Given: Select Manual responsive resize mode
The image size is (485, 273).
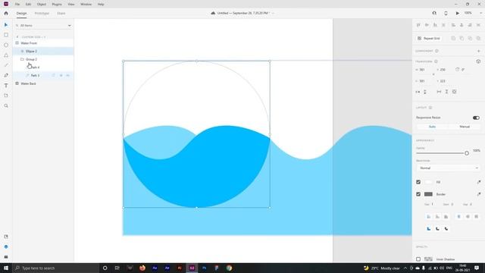Looking at the screenshot, I should [465, 127].
